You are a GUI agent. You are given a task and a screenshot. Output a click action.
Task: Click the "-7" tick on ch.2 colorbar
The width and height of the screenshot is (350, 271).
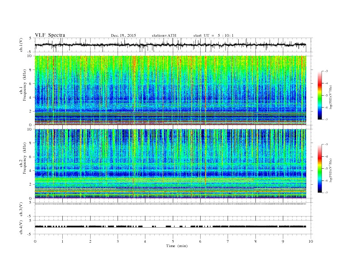click(x=326, y=193)
